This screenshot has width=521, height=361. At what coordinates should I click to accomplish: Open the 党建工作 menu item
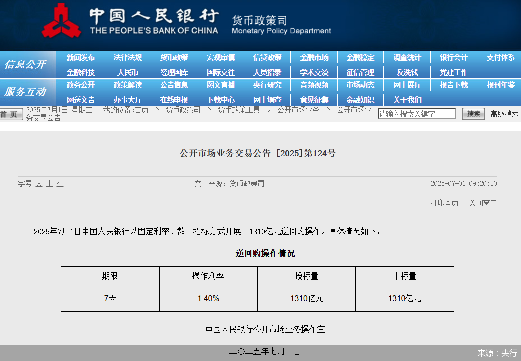pos(454,72)
